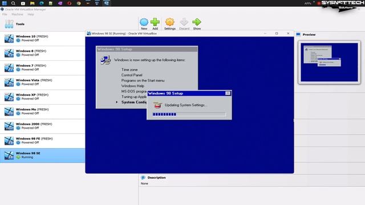Image resolution: width=365 pixels, height=205 pixels.
Task: Click the Description section header
Action: 156,178
